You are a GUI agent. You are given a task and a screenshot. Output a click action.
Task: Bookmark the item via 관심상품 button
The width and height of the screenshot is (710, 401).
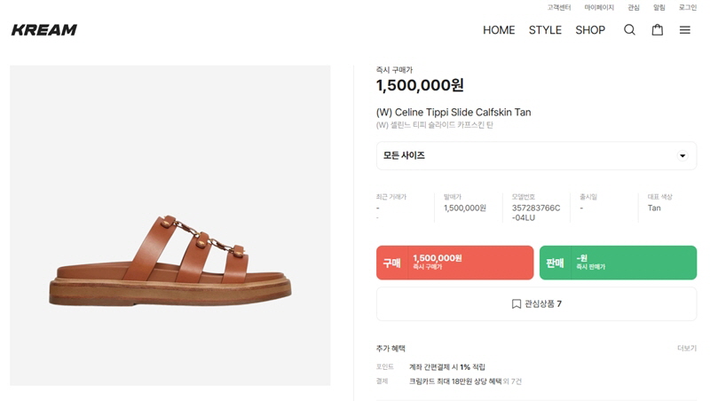point(536,303)
